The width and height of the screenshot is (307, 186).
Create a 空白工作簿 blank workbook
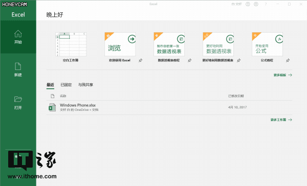click(x=71, y=44)
